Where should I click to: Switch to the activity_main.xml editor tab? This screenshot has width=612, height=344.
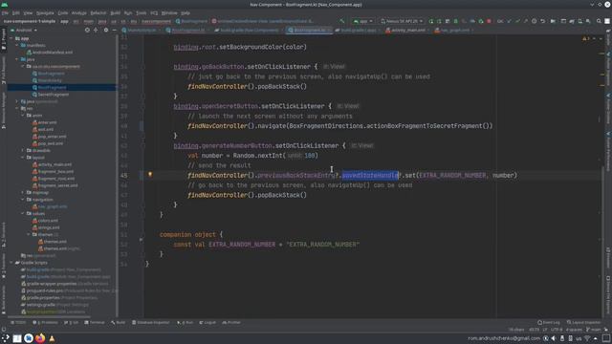coord(407,30)
